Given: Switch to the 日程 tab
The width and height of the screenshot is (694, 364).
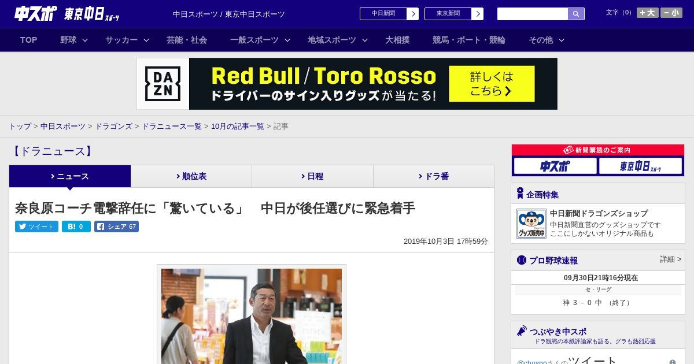Looking at the screenshot, I should (312, 176).
